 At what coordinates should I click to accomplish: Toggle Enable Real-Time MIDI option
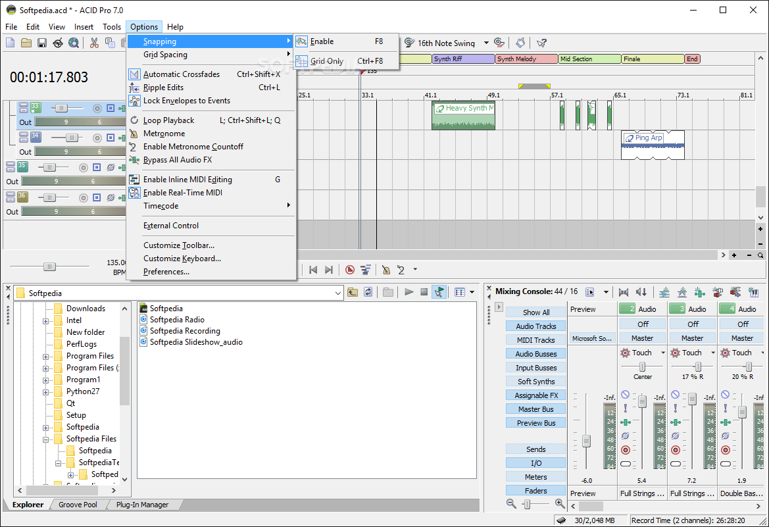211,193
